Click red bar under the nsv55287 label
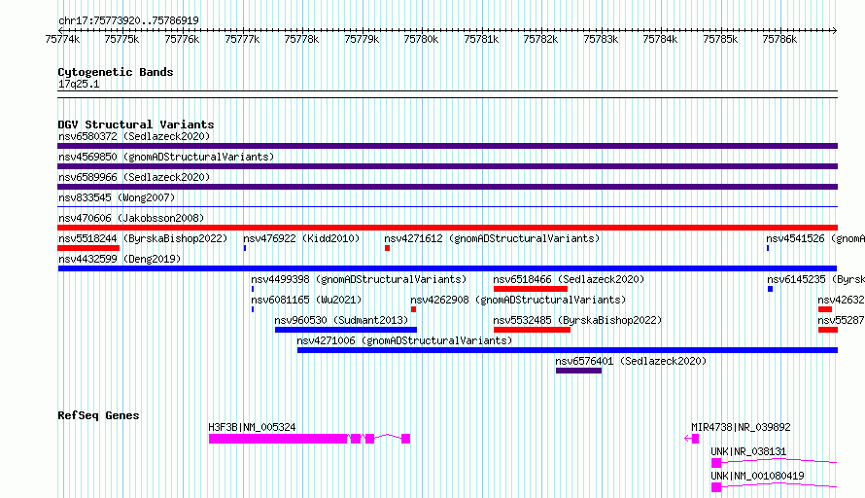 coord(828,330)
